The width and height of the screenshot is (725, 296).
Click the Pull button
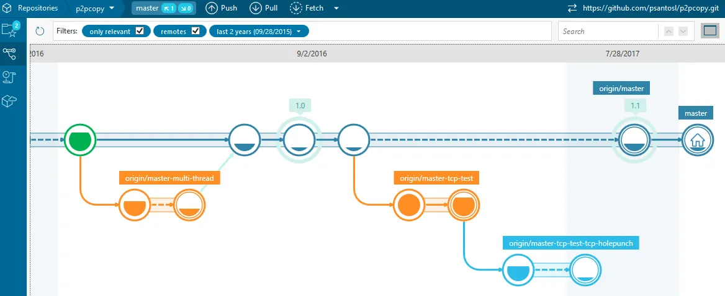[x=264, y=8]
